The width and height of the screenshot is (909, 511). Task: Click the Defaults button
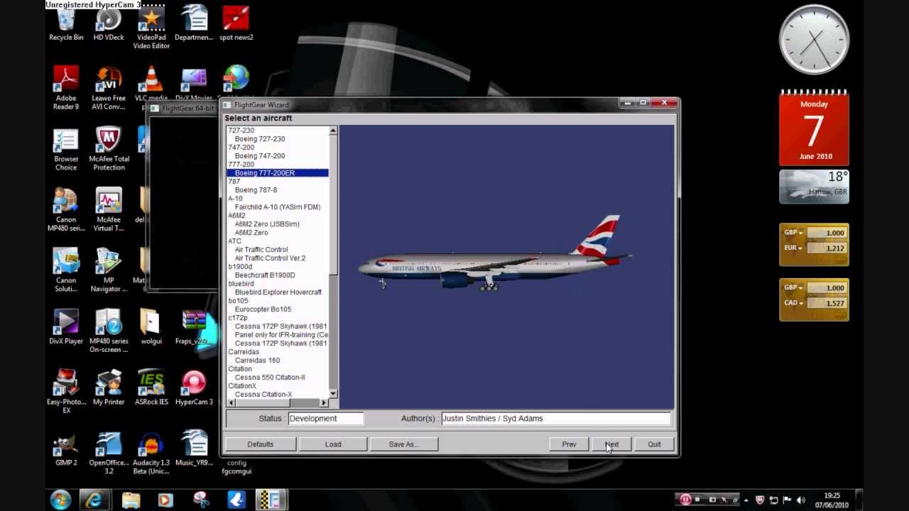pos(260,444)
